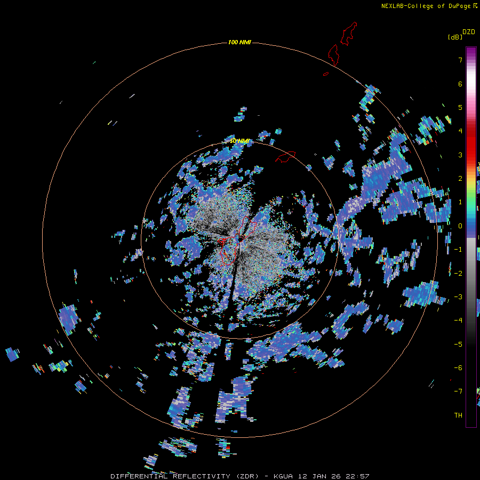
Task: Click the 0 value on the color scale
Action: click(x=460, y=226)
